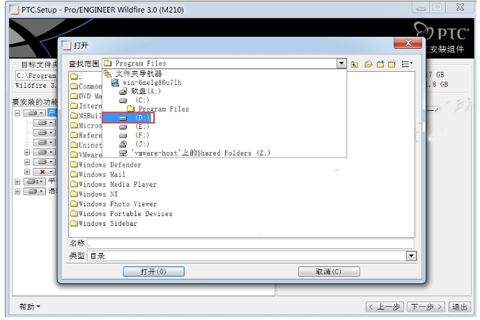Screen dimensions: 480x320
Task: Open the 帮助 help menu
Action: point(29,307)
